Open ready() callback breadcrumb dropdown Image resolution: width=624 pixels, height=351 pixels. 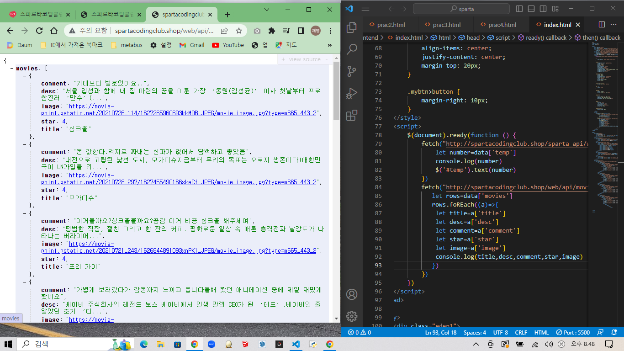pos(542,38)
